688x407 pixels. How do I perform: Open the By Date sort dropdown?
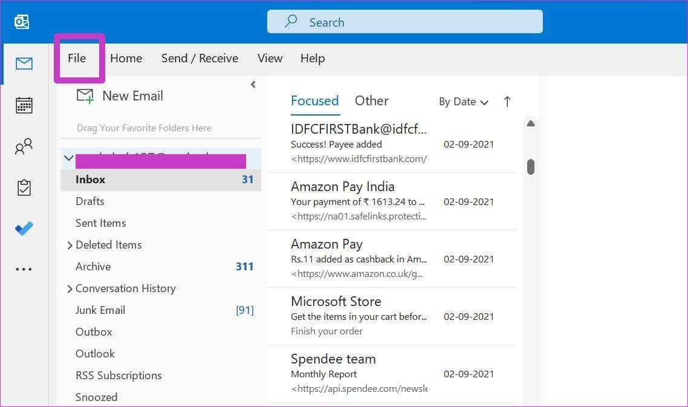[463, 102]
